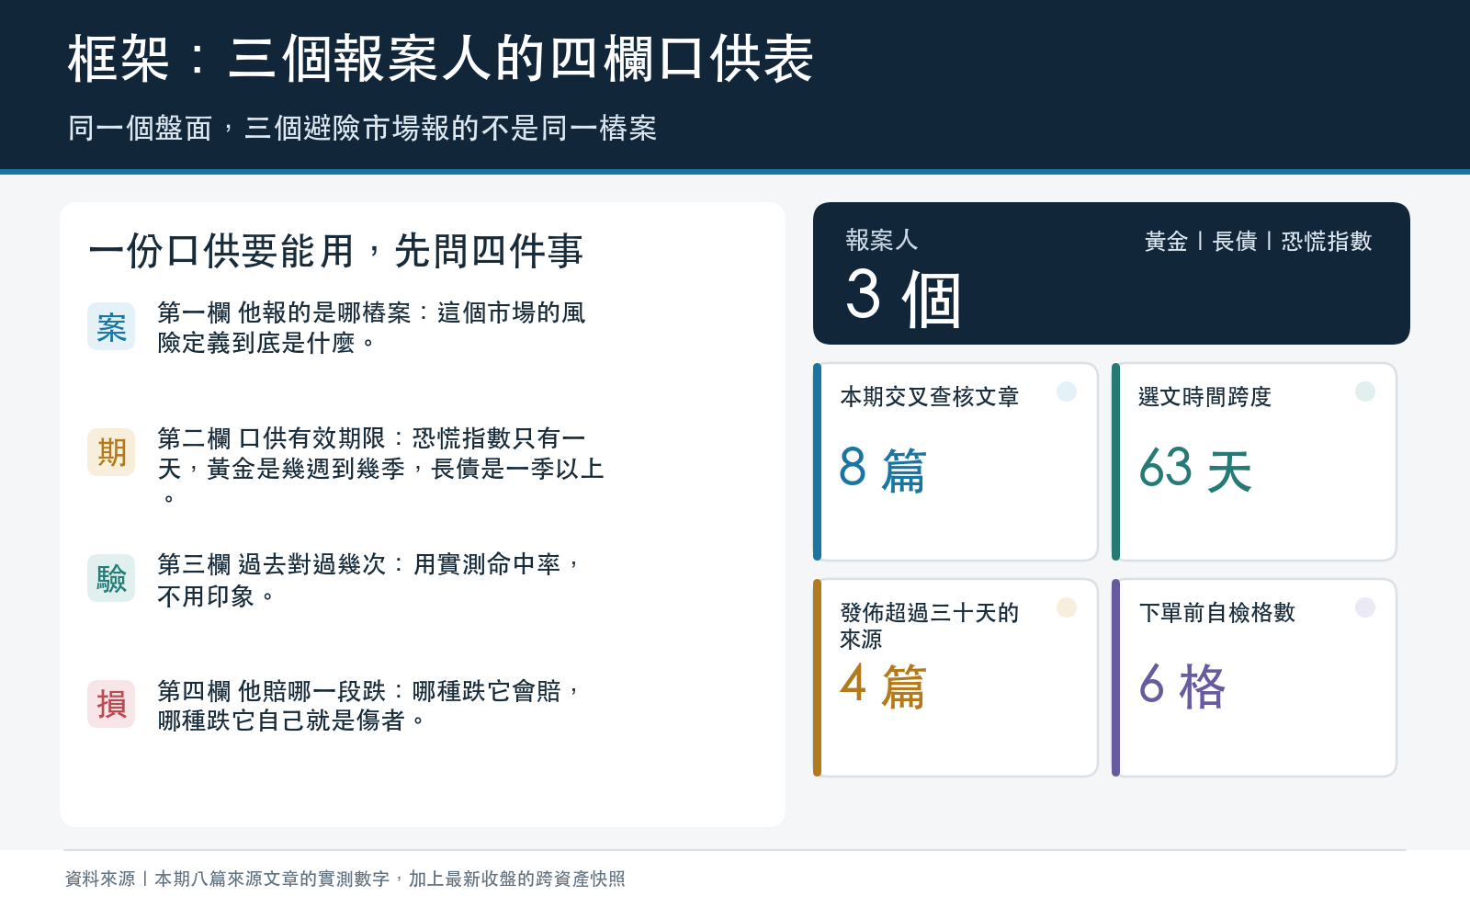Click the subtitle 同一個盤面，三個避險市場報的不是同一樁案
Viewport: 1470px width, 919px height.
[362, 128]
